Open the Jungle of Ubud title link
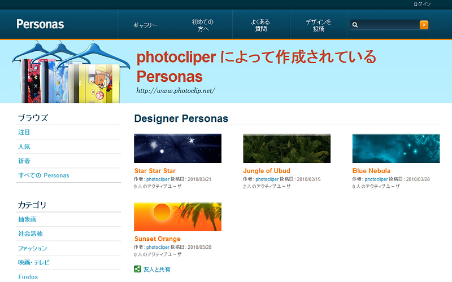The width and height of the screenshot is (452, 282). pos(267,171)
